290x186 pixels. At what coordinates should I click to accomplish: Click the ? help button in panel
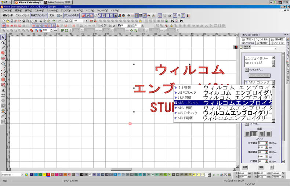[x=271, y=167]
